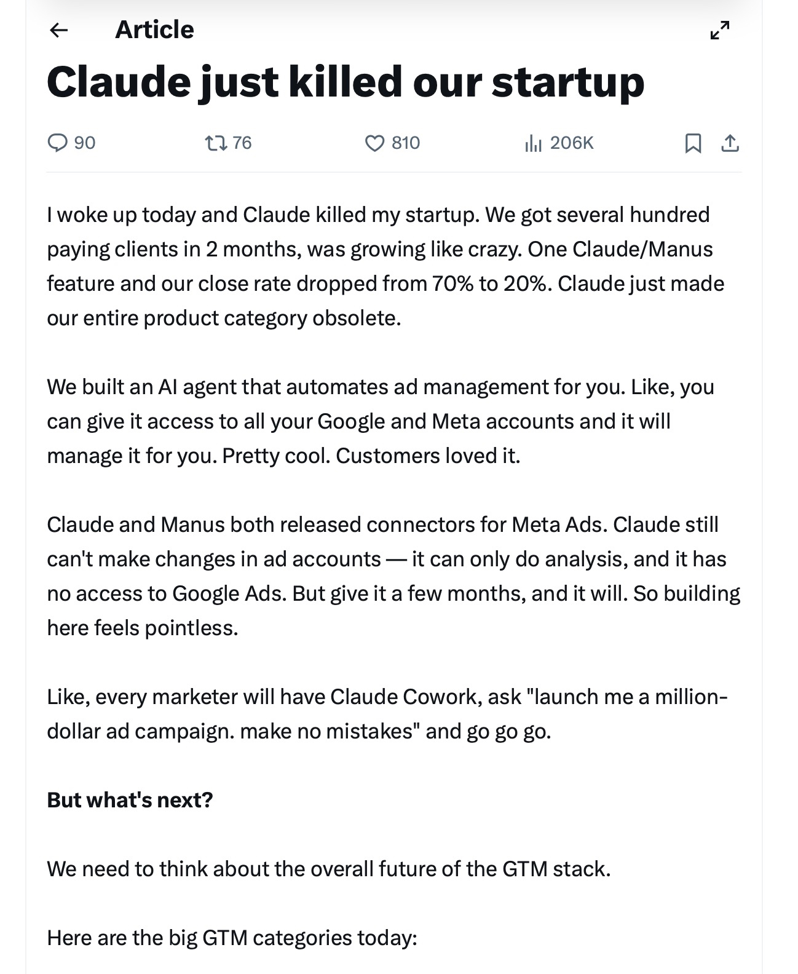Click the "Article" header label
Screen dimensions: 798x974
pyautogui.click(x=154, y=30)
